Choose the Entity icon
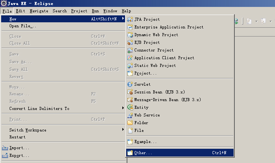 130,107
